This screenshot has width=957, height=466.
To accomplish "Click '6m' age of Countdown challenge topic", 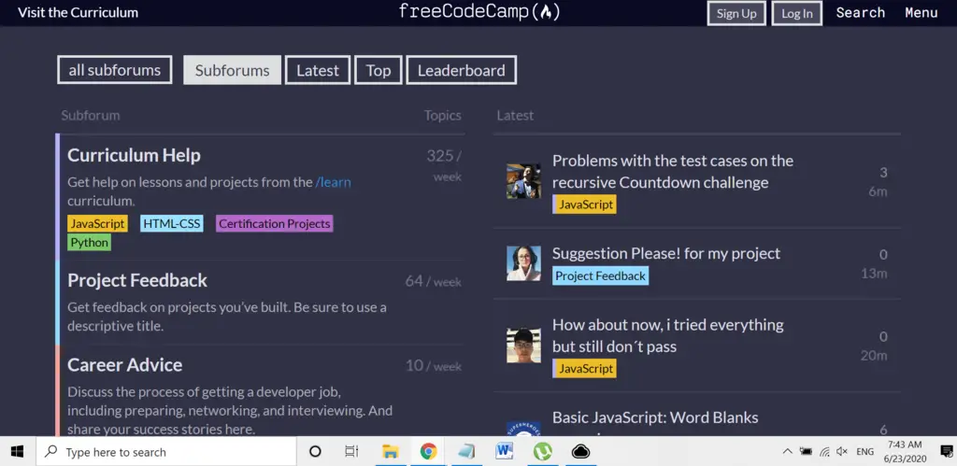I will tap(878, 191).
